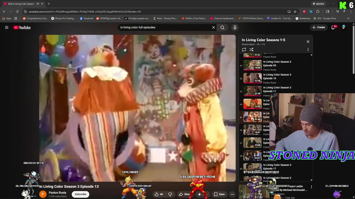Like the video
The height and width of the screenshot is (199, 355).
pos(159,194)
